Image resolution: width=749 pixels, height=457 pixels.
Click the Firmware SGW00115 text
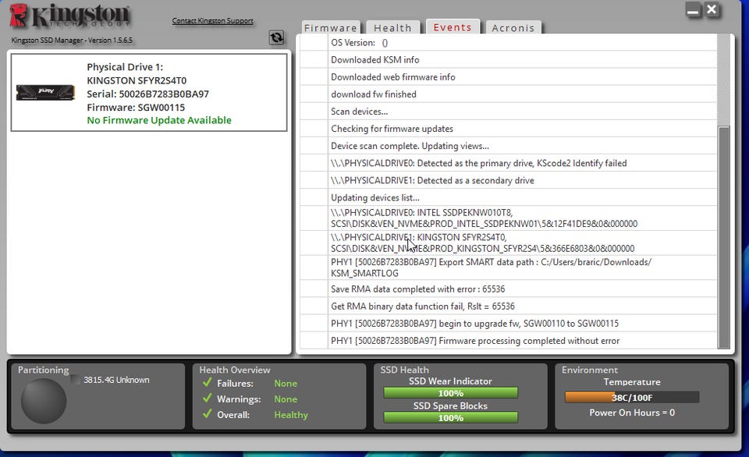136,107
